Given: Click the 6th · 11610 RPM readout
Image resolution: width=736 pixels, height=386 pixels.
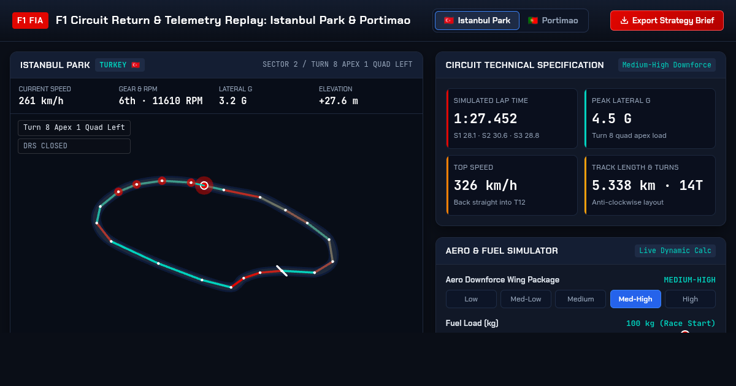Looking at the screenshot, I should coord(161,101).
